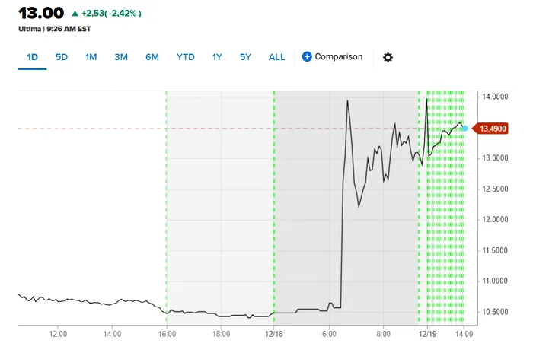Open chart settings gear icon
Image resolution: width=533 pixels, height=356 pixels.
pyautogui.click(x=388, y=57)
